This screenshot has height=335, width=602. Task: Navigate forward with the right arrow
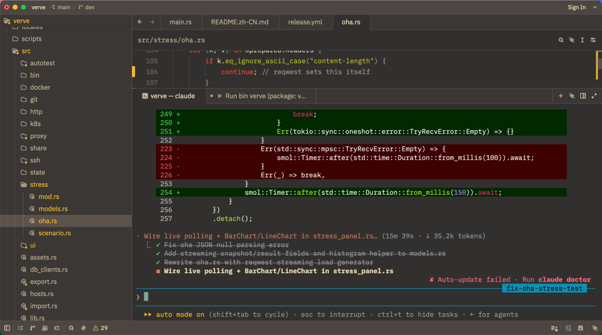pyautogui.click(x=152, y=22)
